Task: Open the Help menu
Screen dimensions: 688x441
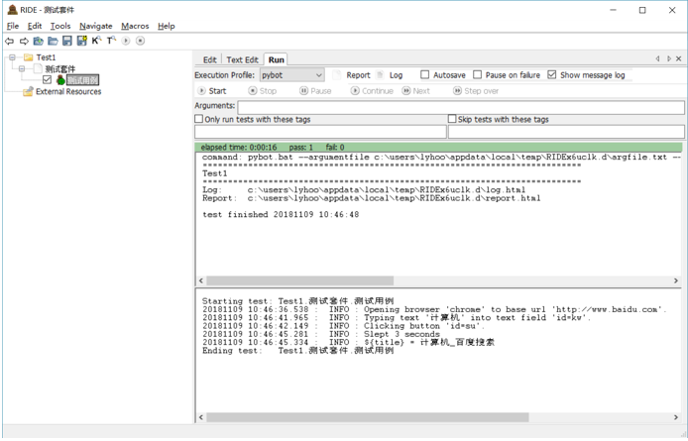Action: [167, 26]
